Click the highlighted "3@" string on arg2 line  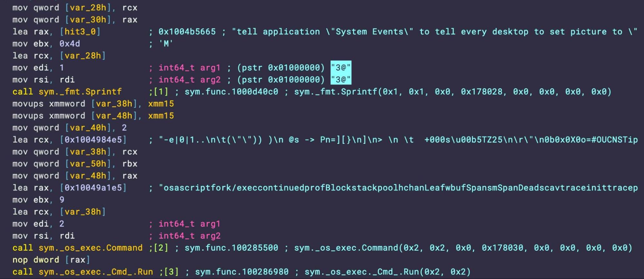[341, 79]
